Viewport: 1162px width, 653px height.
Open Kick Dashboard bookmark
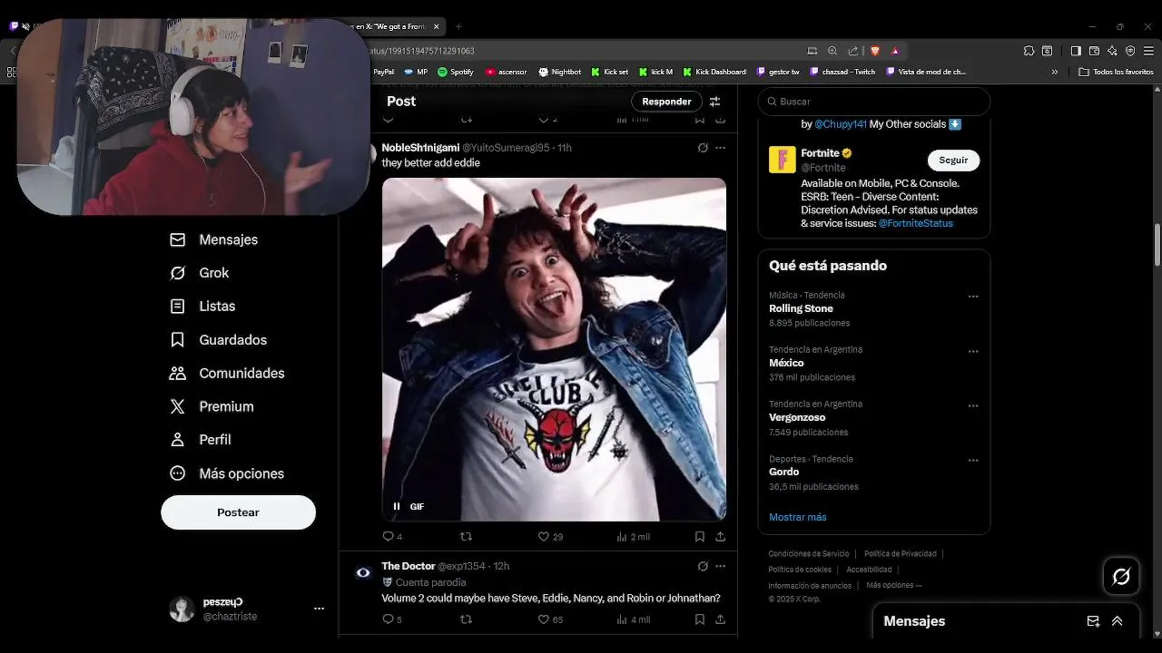tap(714, 72)
